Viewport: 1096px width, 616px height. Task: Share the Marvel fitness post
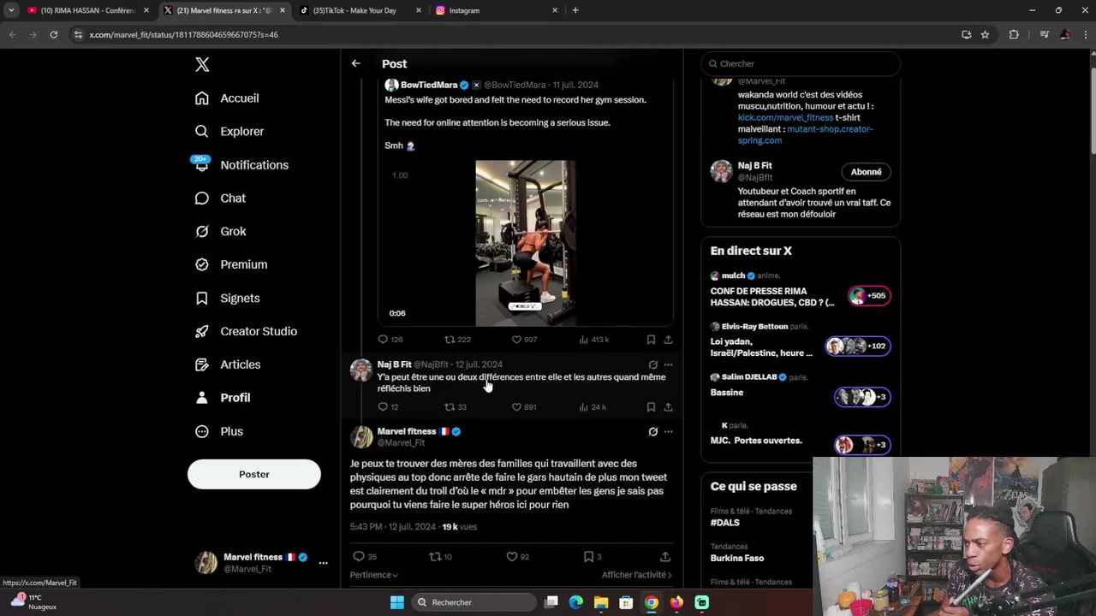[665, 557]
